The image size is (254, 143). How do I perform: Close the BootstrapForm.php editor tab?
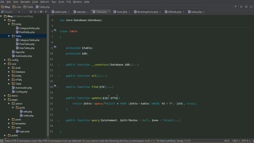click(x=160, y=12)
